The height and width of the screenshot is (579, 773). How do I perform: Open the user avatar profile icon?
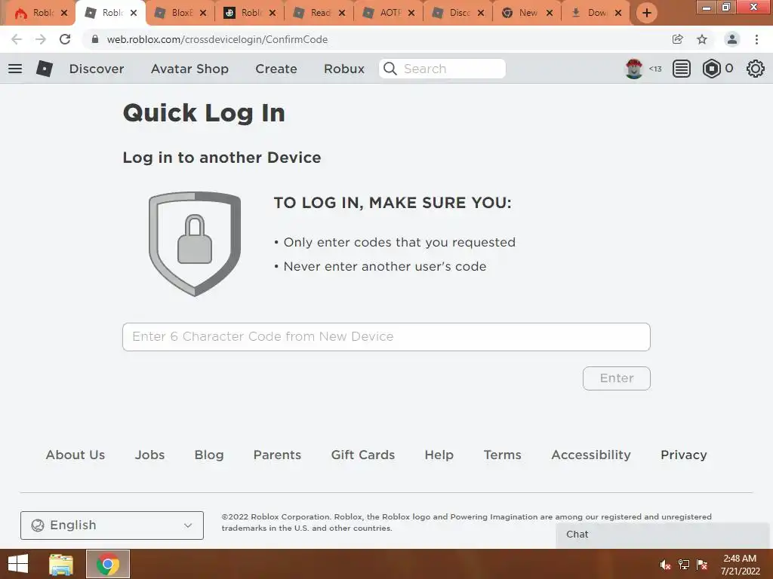(x=634, y=69)
